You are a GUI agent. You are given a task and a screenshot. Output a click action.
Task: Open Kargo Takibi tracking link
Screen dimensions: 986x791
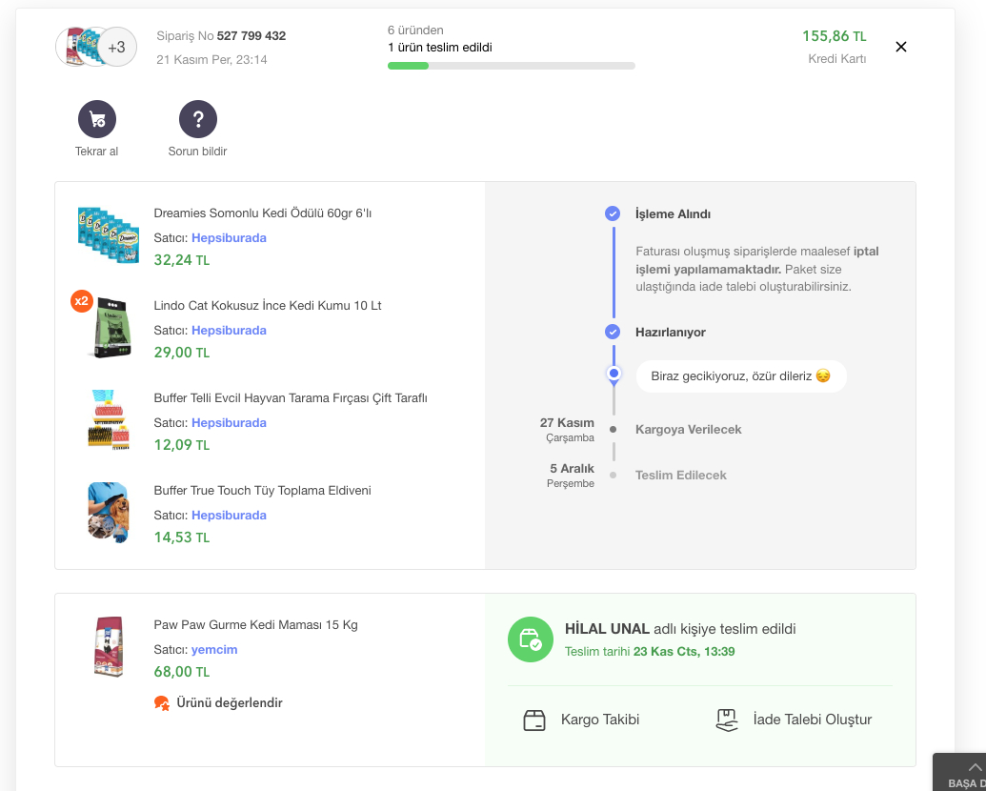pos(600,720)
